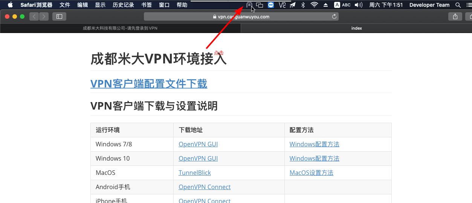Switch to the index tab

pos(356,28)
